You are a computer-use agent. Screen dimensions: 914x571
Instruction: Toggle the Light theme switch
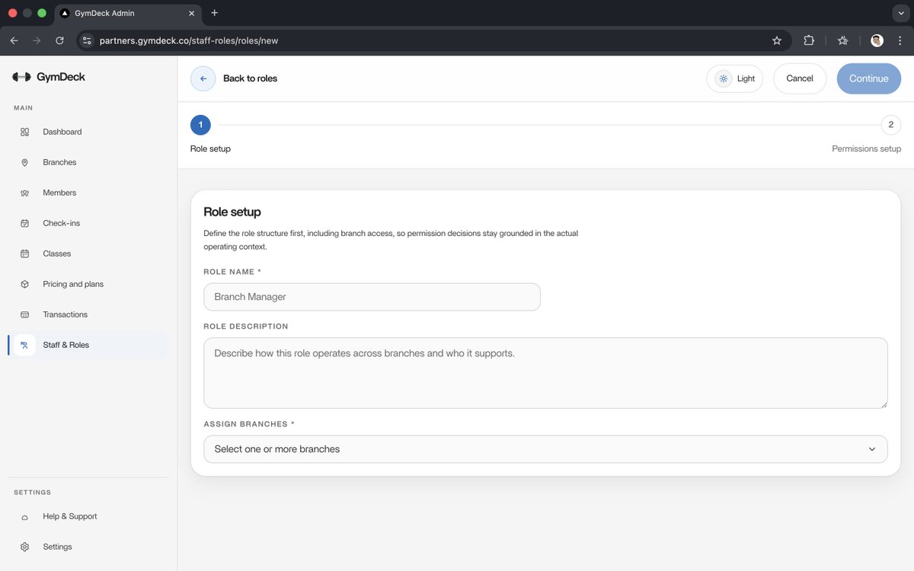pyautogui.click(x=735, y=78)
